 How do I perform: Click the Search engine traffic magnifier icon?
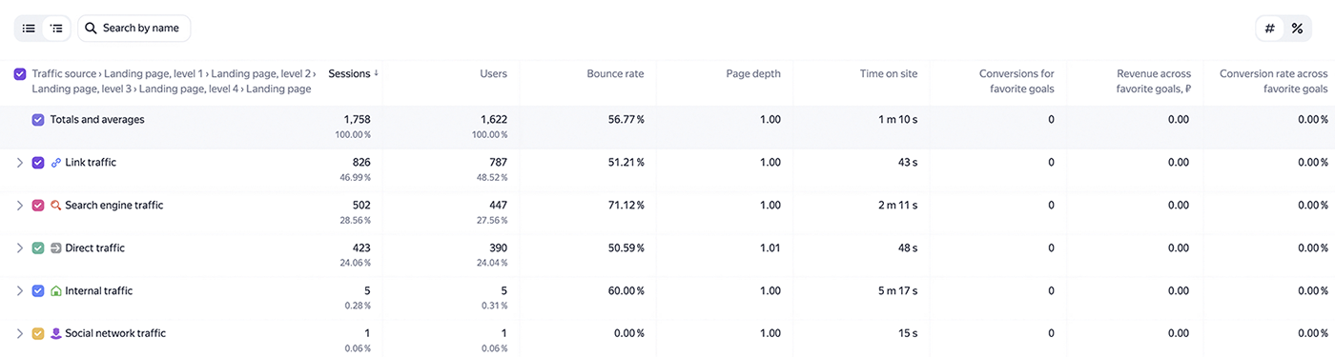click(x=55, y=206)
